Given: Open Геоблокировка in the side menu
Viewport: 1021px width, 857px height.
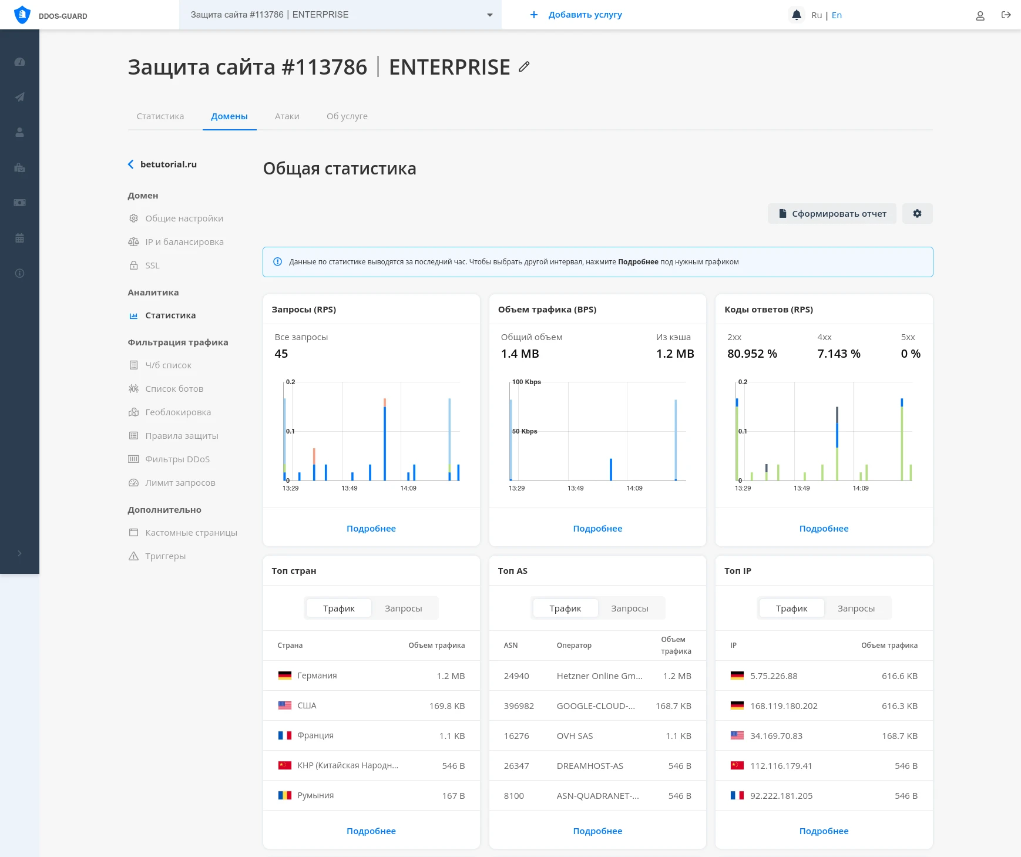Looking at the screenshot, I should point(178,412).
